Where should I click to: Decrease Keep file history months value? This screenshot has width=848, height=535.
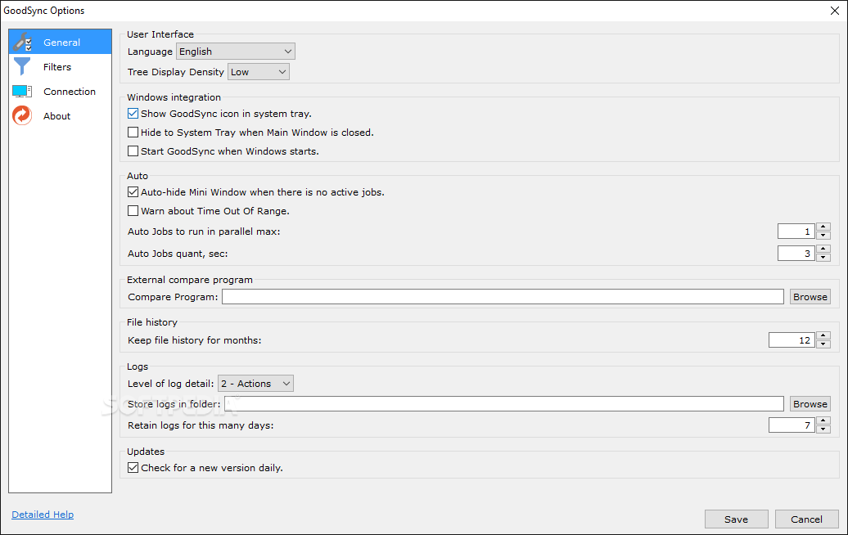823,344
